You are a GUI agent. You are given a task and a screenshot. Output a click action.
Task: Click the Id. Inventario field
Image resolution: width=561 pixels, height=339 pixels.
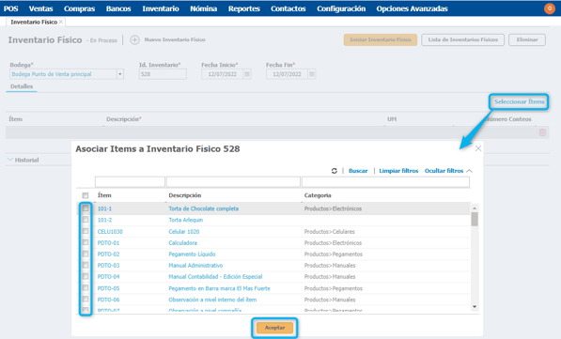pos(163,74)
